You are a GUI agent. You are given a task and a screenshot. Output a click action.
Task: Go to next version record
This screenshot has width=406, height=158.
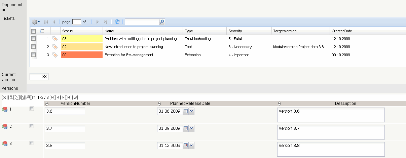[x=63, y=97]
